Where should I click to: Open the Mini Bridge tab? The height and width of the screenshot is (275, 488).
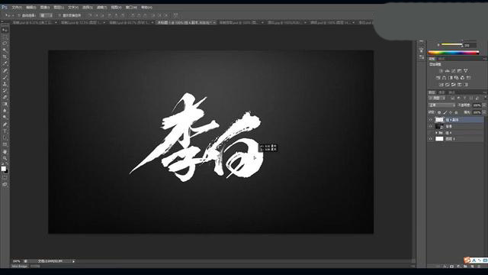[20, 267]
